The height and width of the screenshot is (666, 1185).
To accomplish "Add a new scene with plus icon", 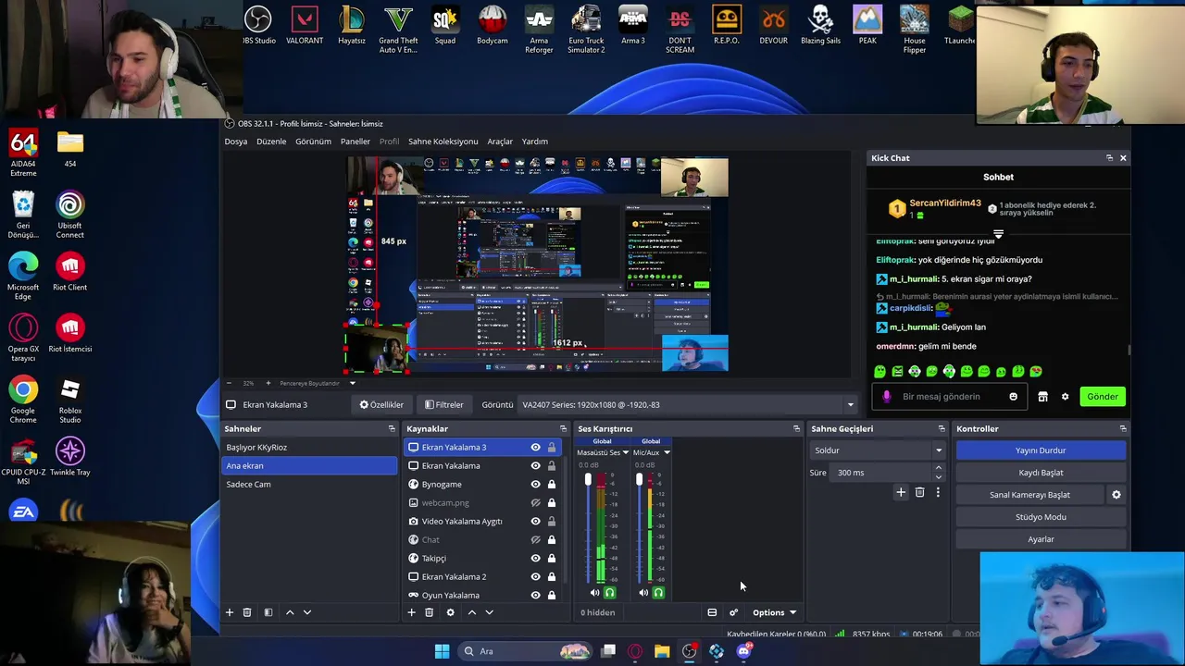I will pyautogui.click(x=230, y=612).
